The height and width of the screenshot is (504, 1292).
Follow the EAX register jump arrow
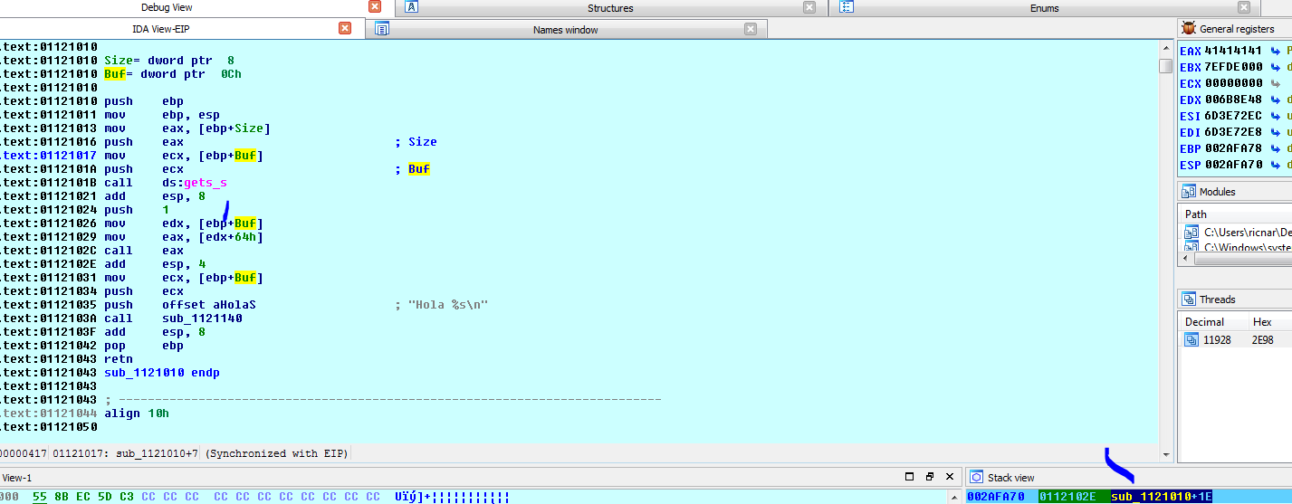tap(1277, 52)
